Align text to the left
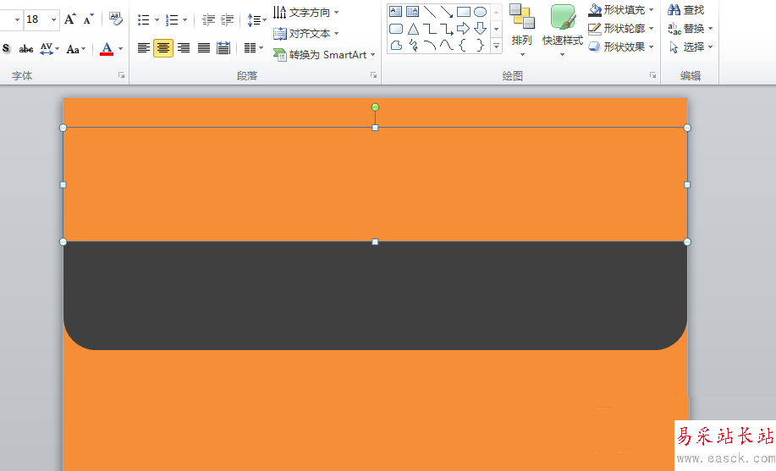 point(144,48)
